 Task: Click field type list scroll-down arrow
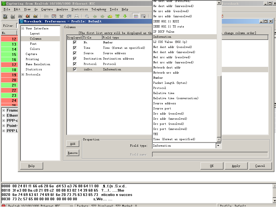pyautogui.click(x=219, y=140)
